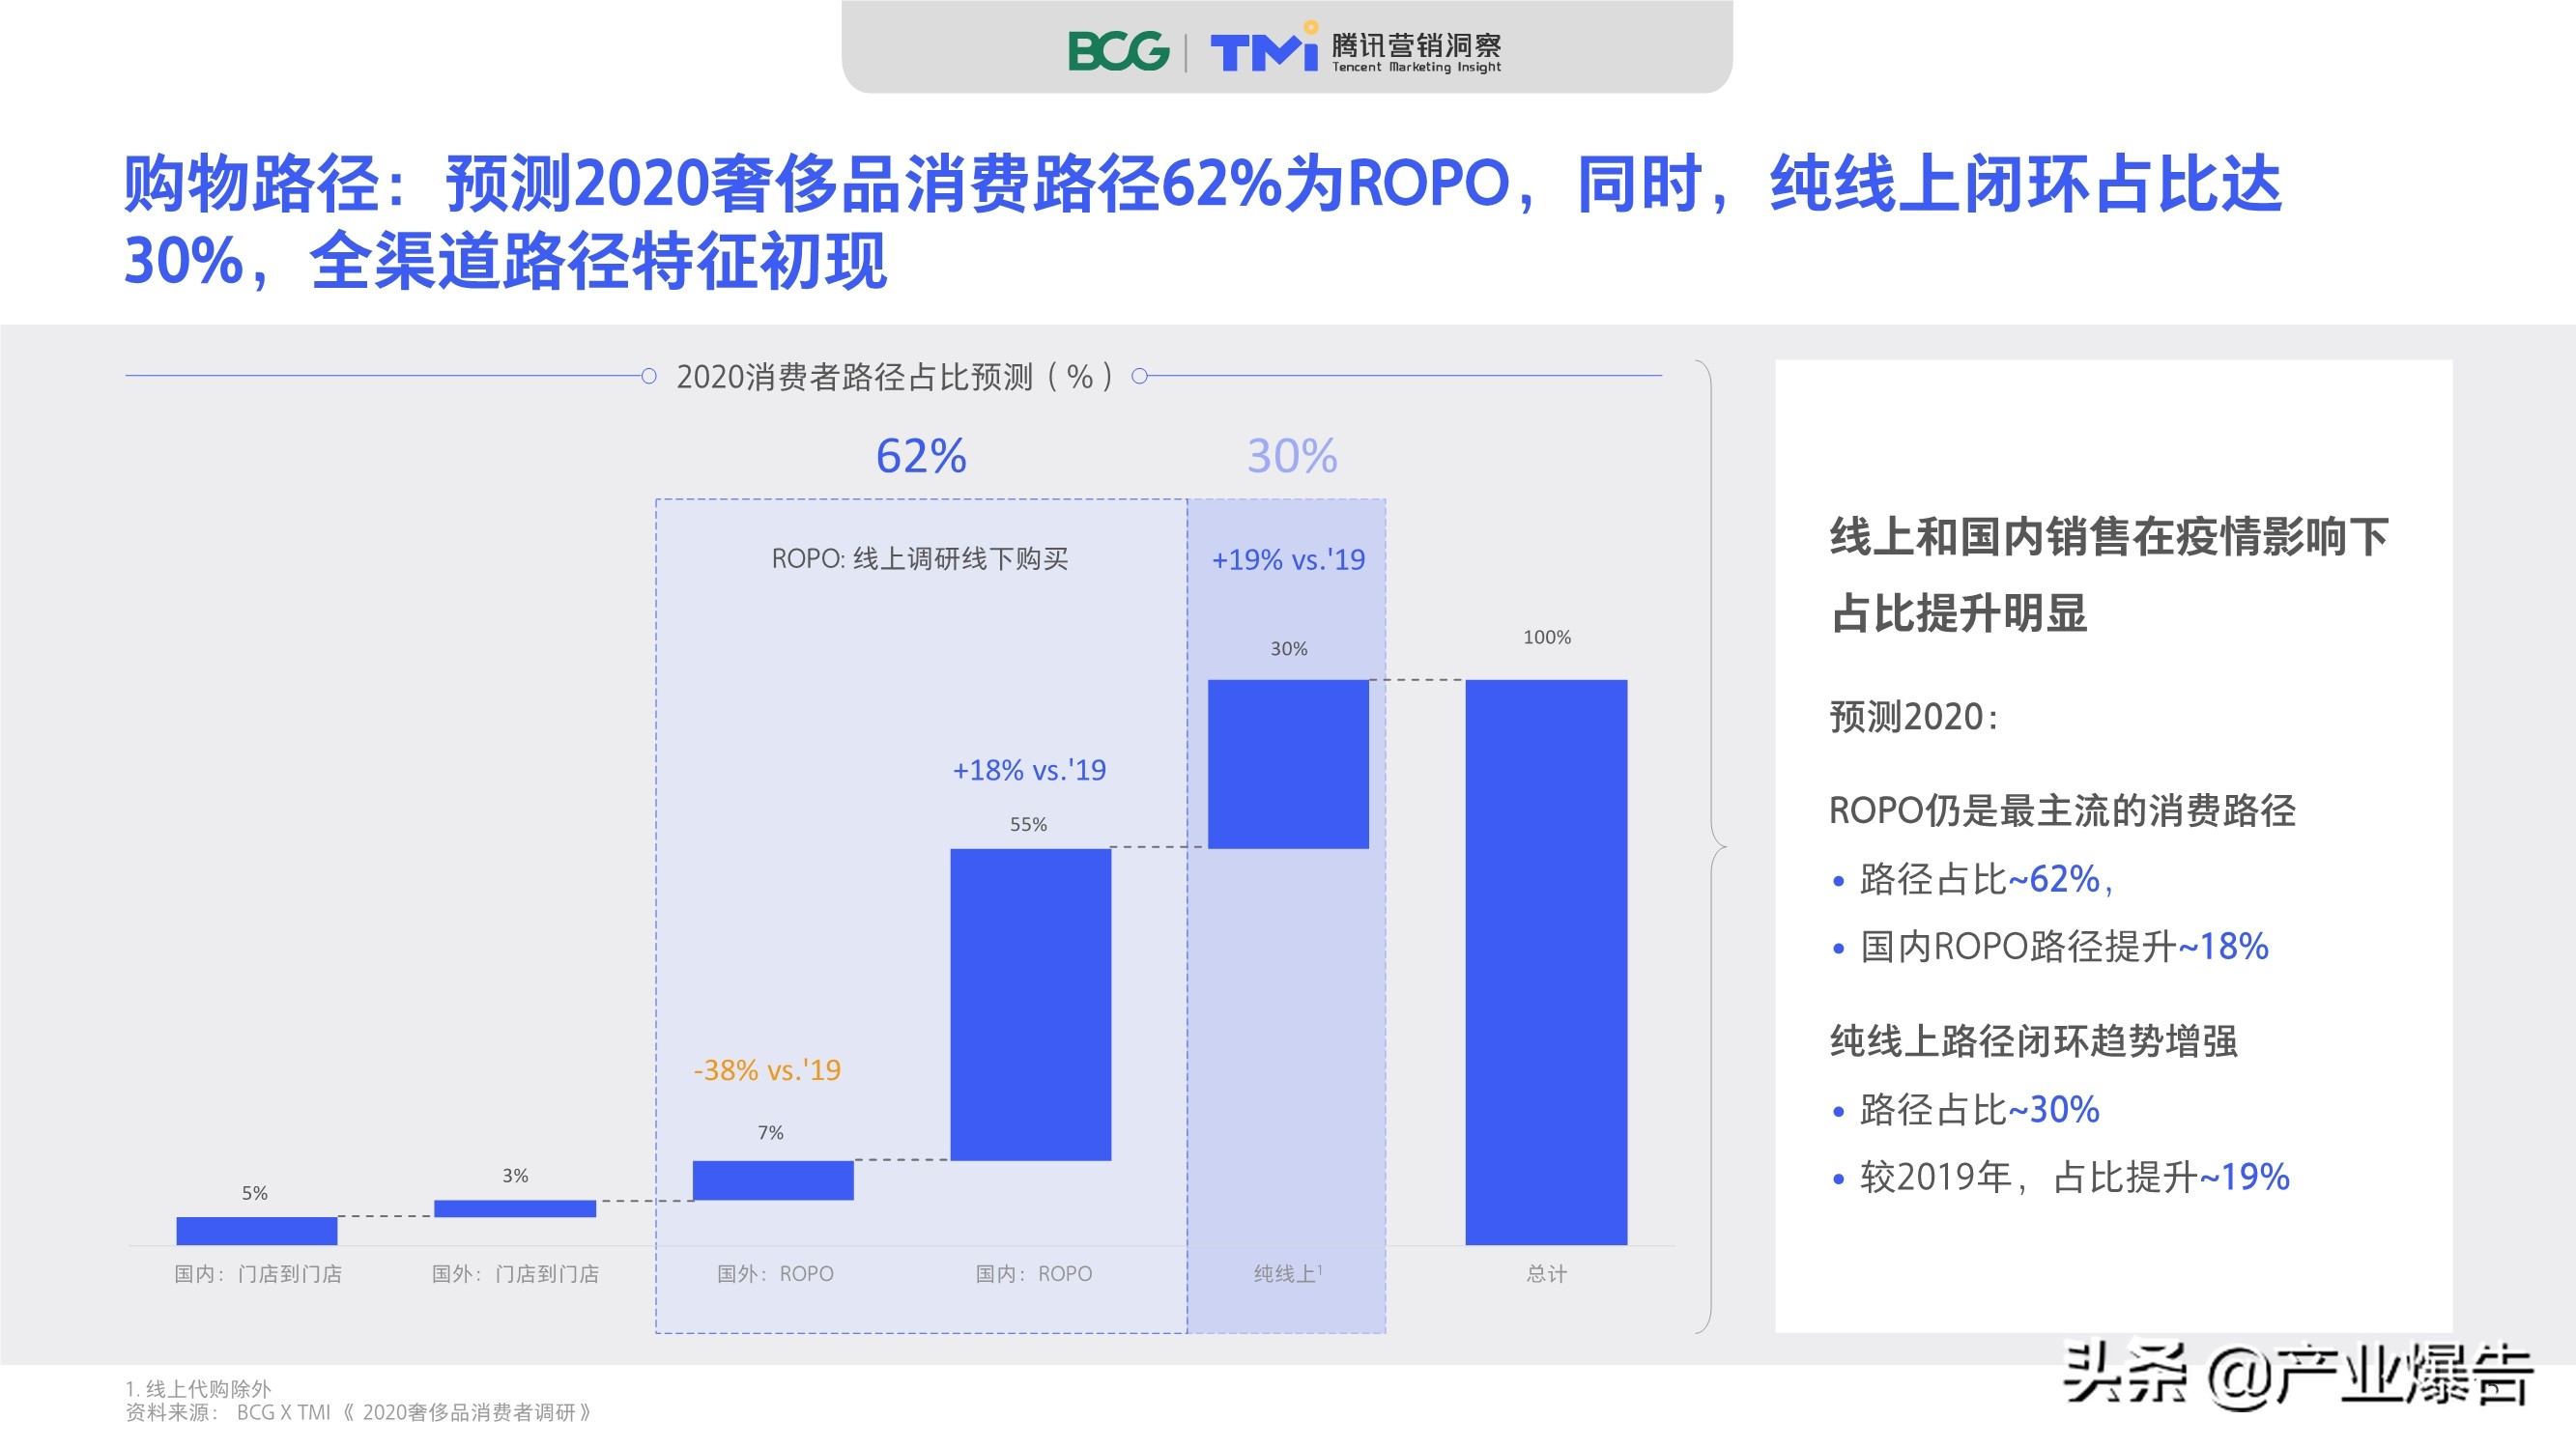
Task: Click the bullet 路径占比~62%
Action: point(1973,879)
